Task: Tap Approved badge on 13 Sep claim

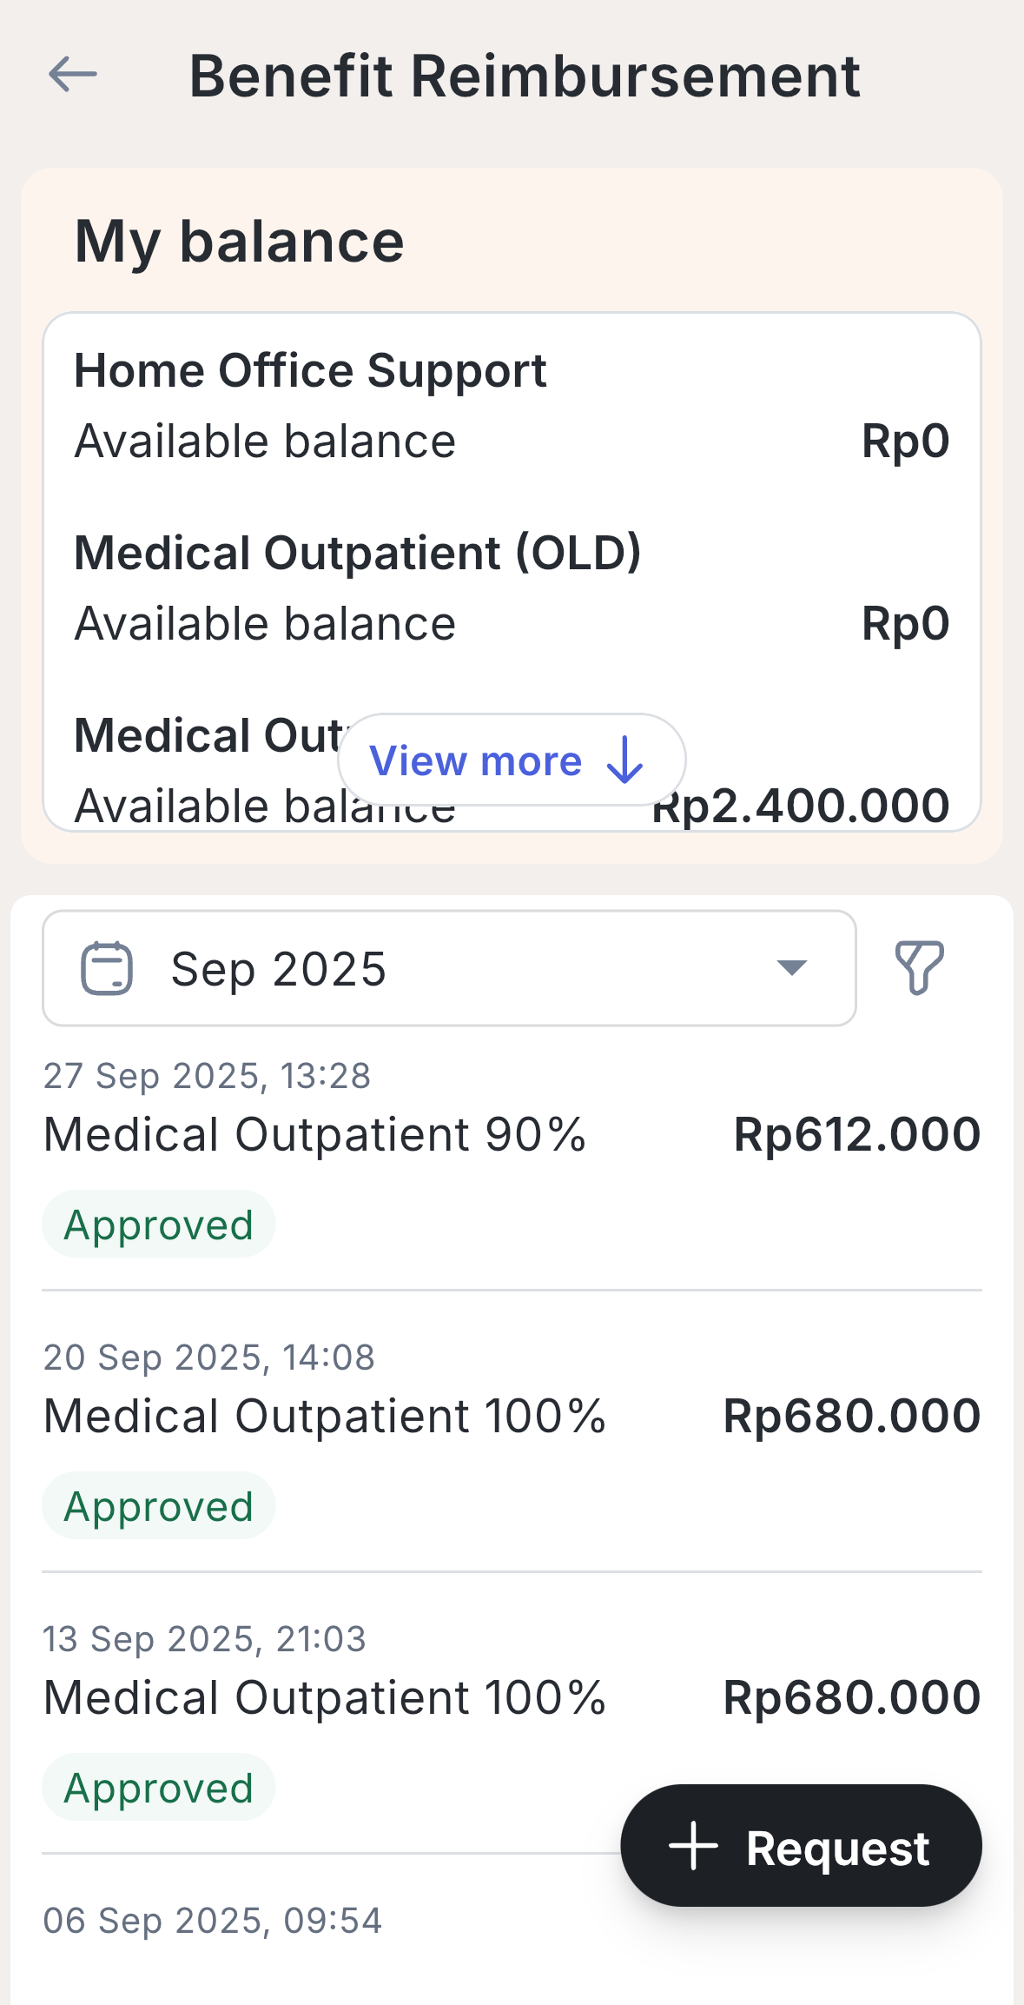Action: pyautogui.click(x=159, y=1788)
